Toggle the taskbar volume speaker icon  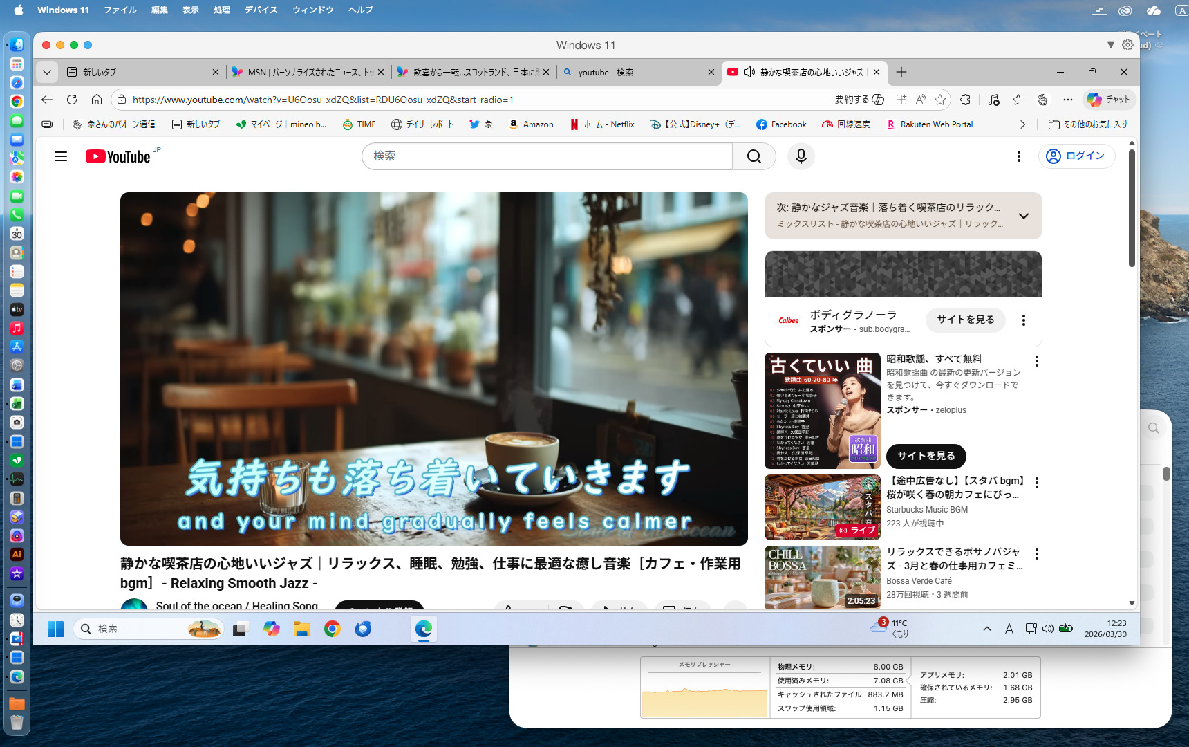pyautogui.click(x=1048, y=629)
